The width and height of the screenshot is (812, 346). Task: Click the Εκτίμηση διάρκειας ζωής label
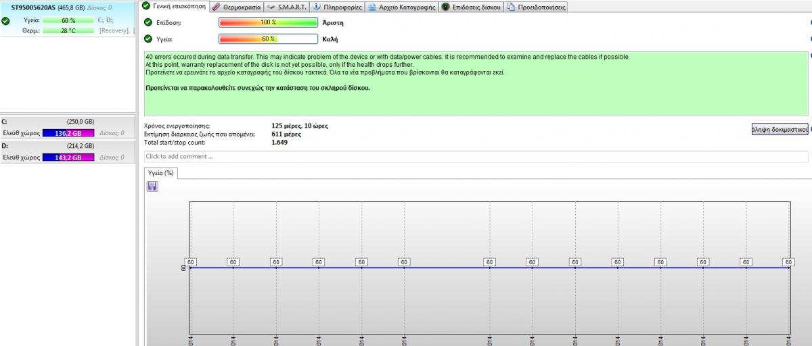point(200,134)
